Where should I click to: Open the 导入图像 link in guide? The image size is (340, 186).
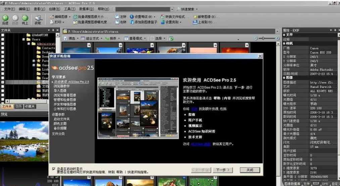pos(60,91)
